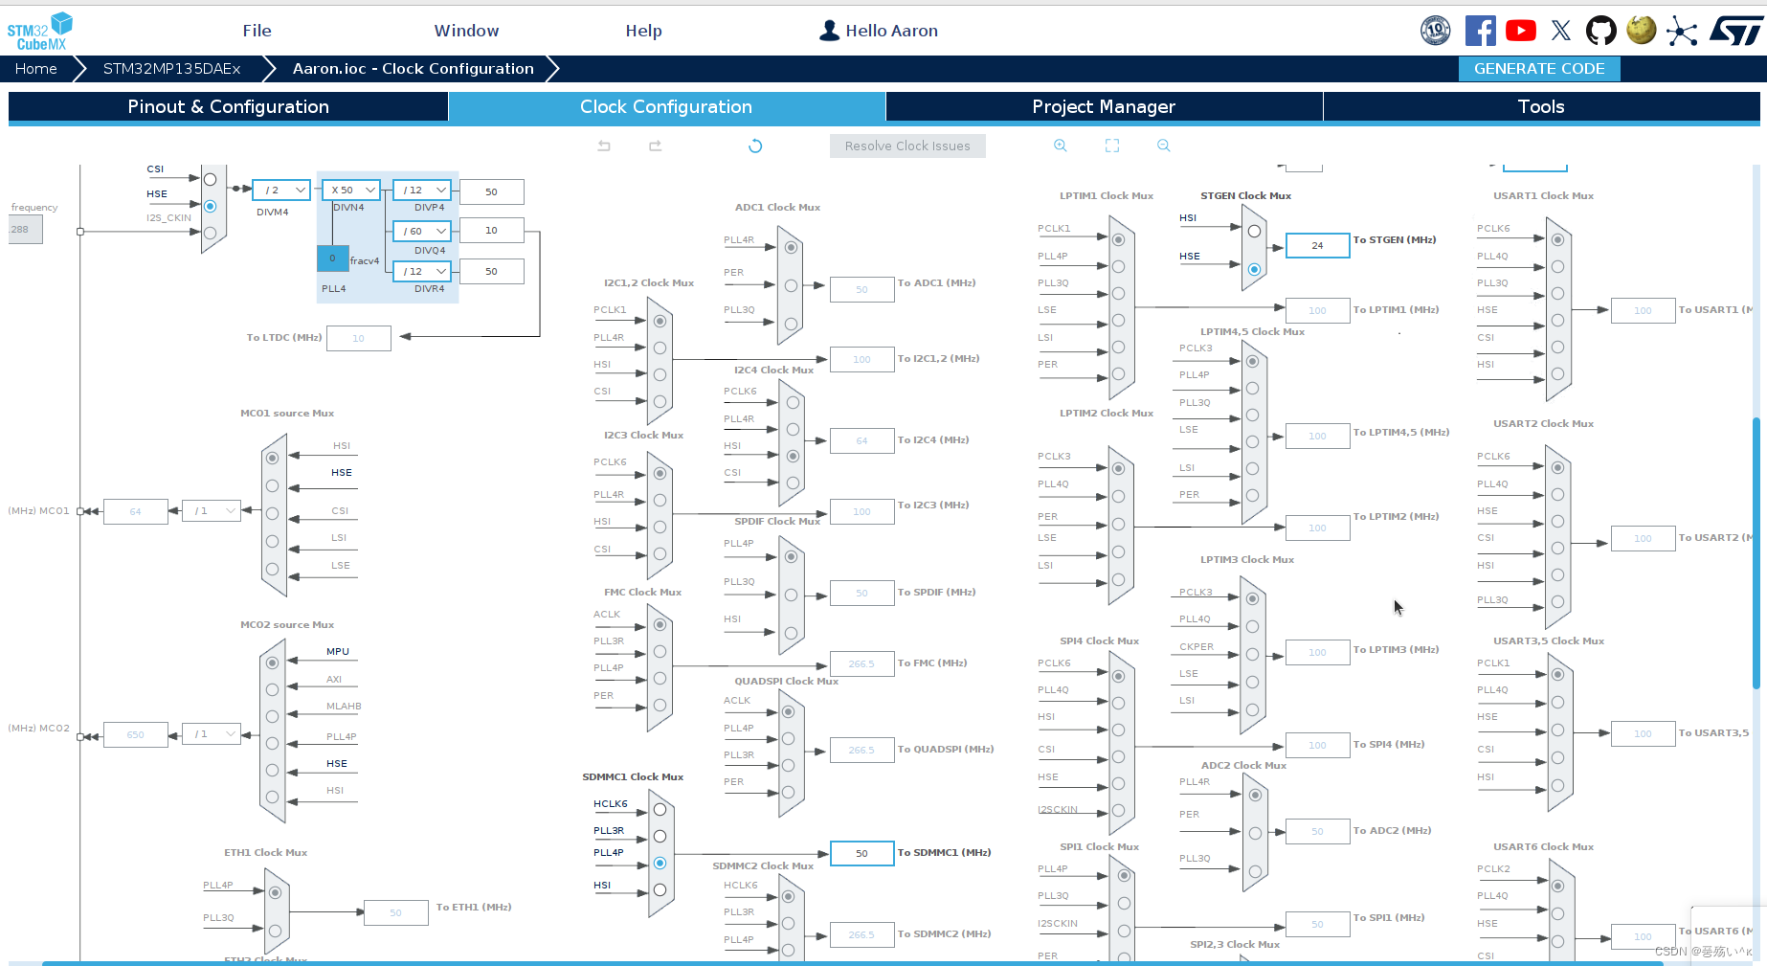The height and width of the screenshot is (966, 1767).
Task: Click the bottom-edge horizontal scrollbar thumb
Action: click(854, 963)
